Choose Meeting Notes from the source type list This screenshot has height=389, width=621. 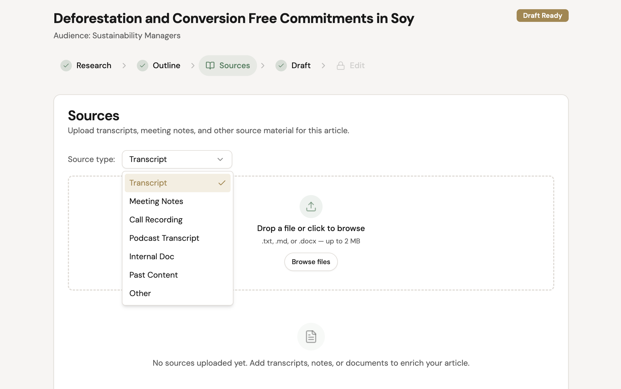coord(156,201)
